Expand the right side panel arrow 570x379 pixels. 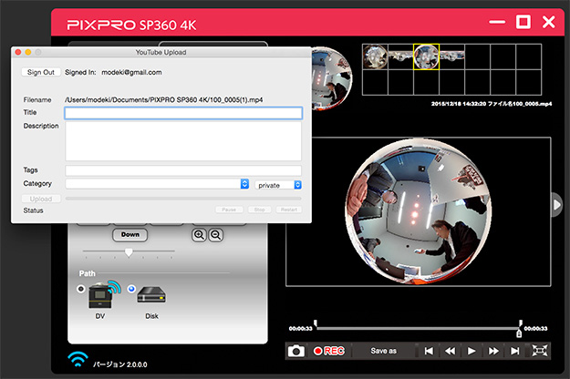(x=557, y=206)
